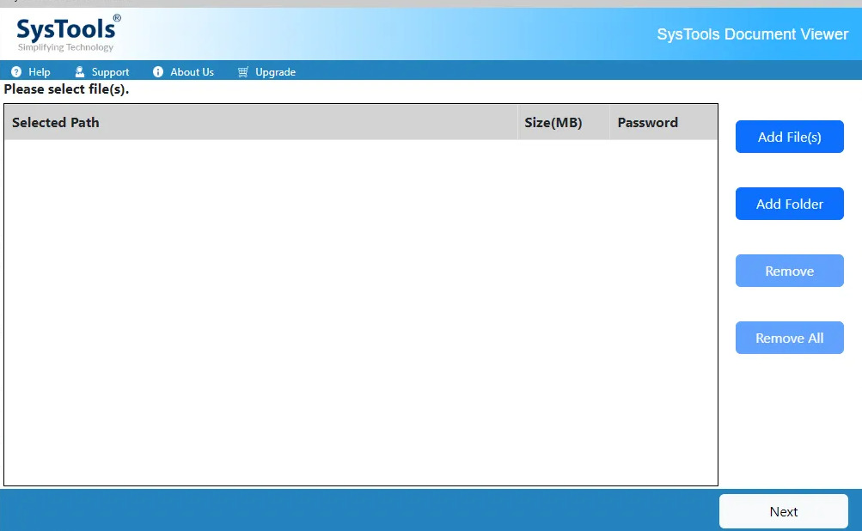This screenshot has width=862, height=531.
Task: Click the Help question mark icon
Action: tap(16, 72)
